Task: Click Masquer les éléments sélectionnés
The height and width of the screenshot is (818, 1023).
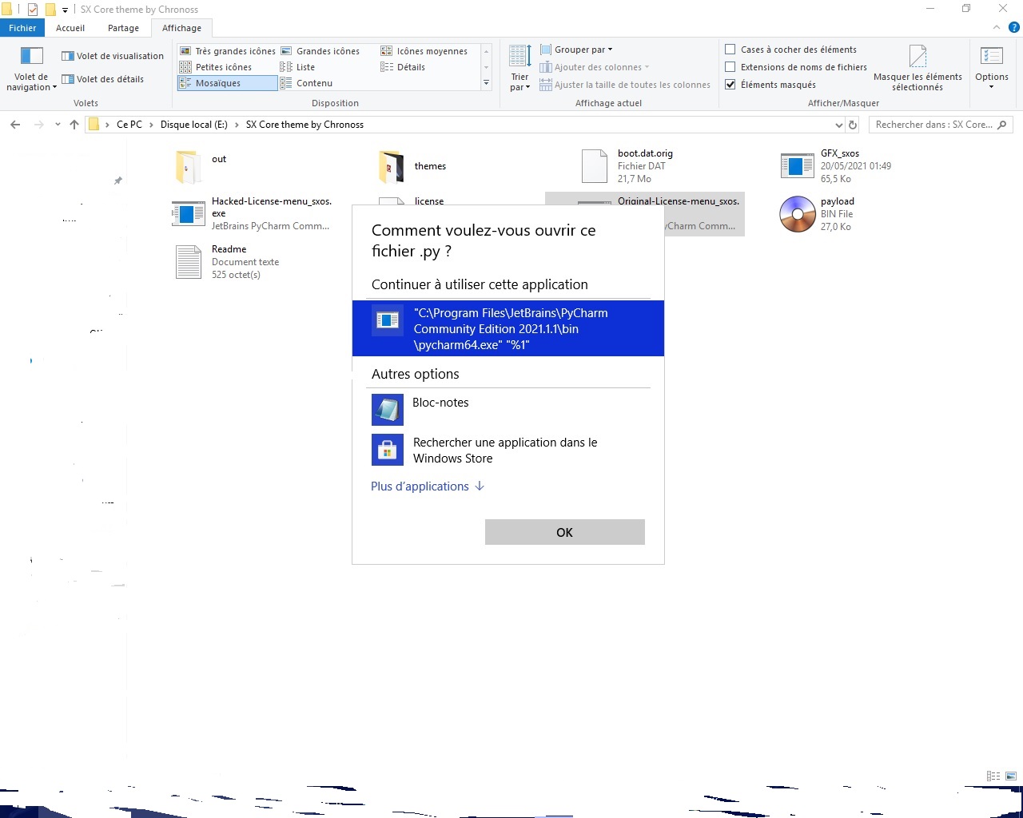Action: pyautogui.click(x=918, y=69)
